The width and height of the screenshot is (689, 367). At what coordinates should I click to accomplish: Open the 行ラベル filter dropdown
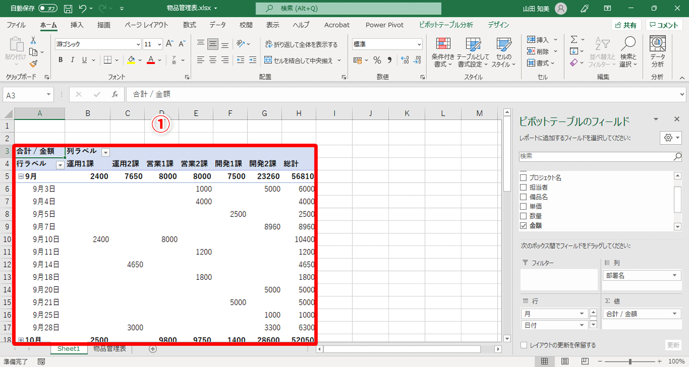tap(60, 164)
